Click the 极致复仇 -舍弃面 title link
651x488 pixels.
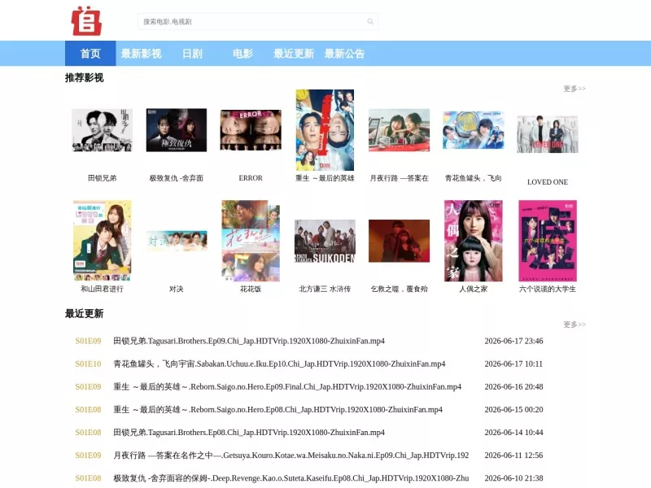[x=177, y=178]
